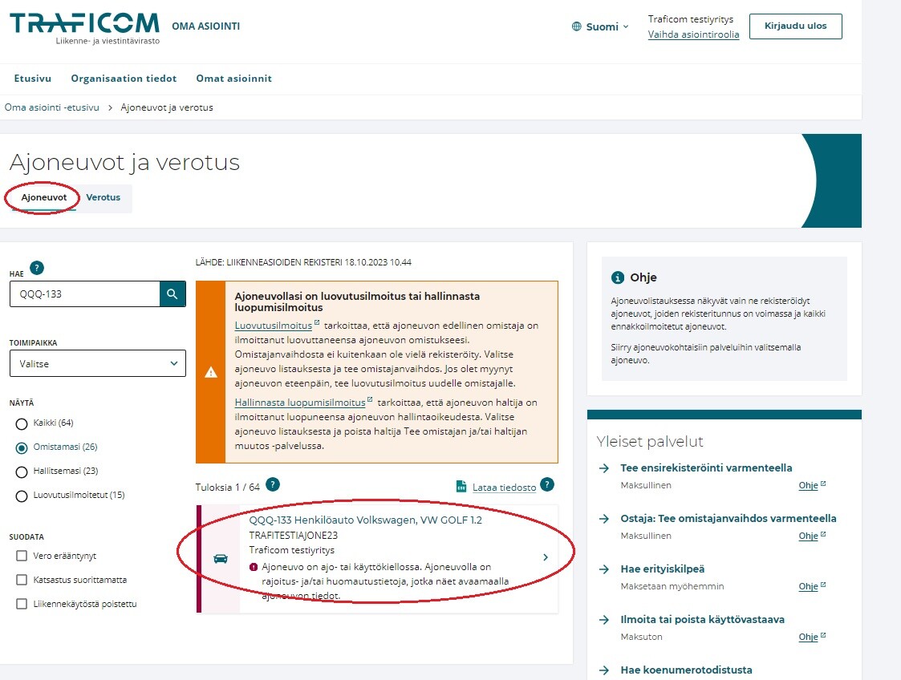Image resolution: width=901 pixels, height=680 pixels.
Task: Switch to the Verotus tab
Action: (x=103, y=197)
